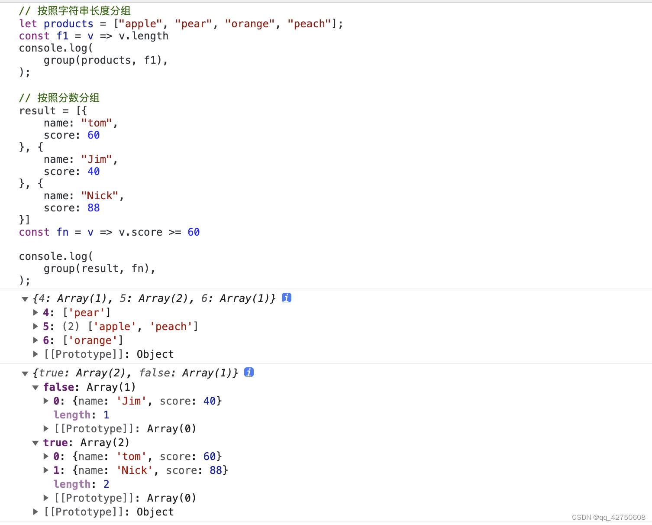The image size is (652, 525).
Task: Click the // 按照字符串长度分组 comment
Action: pyautogui.click(x=75, y=11)
